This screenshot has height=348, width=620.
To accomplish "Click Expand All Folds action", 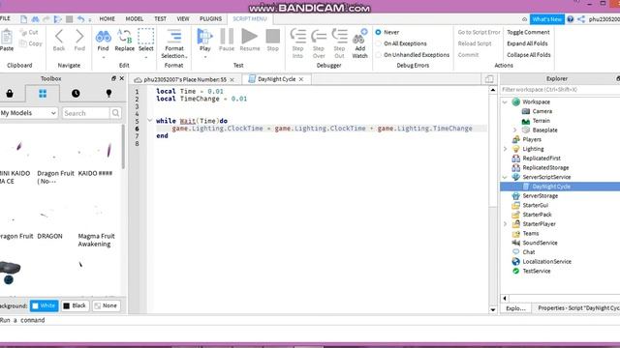I will tap(527, 43).
